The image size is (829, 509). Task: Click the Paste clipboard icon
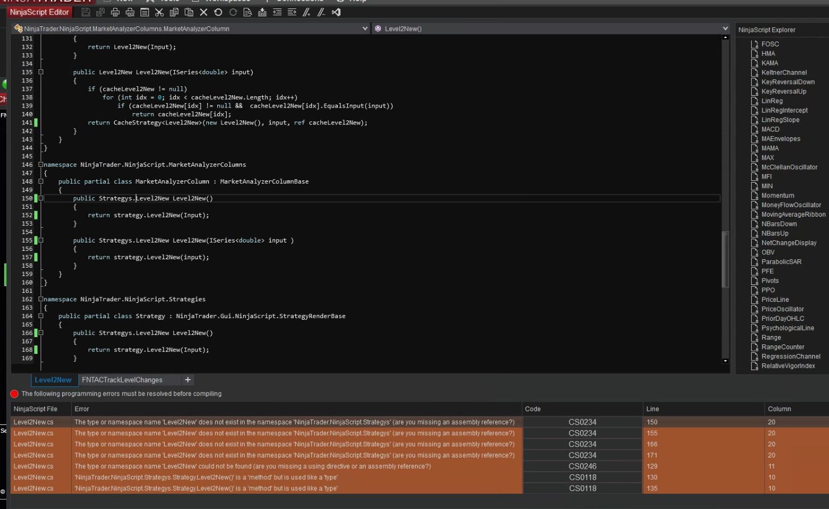pyautogui.click(x=189, y=12)
